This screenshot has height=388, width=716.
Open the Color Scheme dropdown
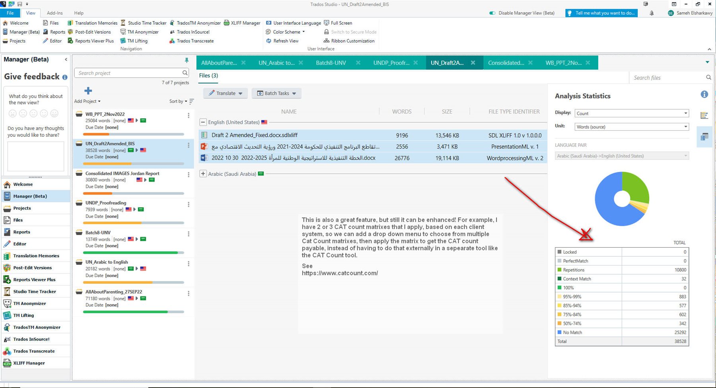click(x=285, y=32)
